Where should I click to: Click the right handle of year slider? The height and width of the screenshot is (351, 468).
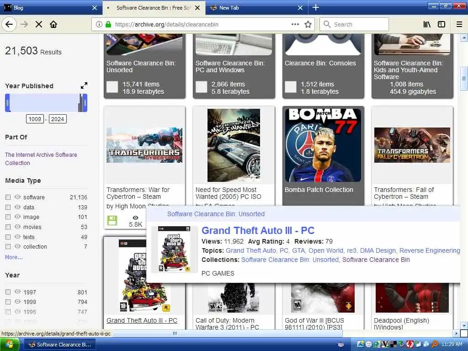(x=85, y=103)
